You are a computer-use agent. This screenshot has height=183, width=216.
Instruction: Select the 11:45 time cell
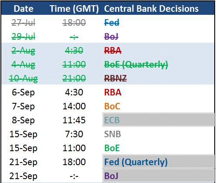[x=74, y=120]
